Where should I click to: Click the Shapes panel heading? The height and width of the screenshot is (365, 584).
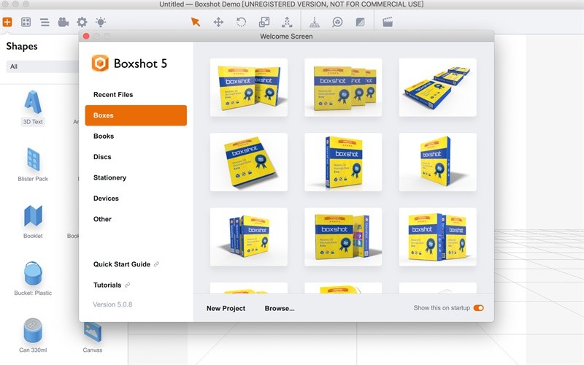coord(22,46)
